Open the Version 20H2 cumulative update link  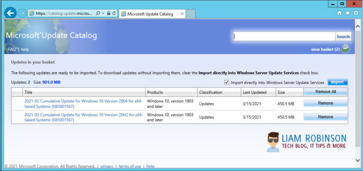click(84, 117)
